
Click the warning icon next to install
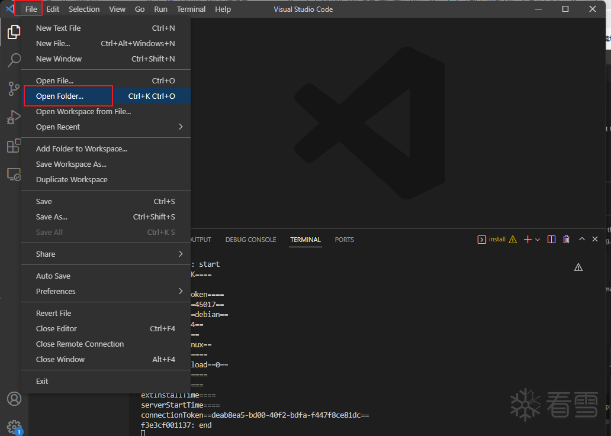click(x=513, y=240)
